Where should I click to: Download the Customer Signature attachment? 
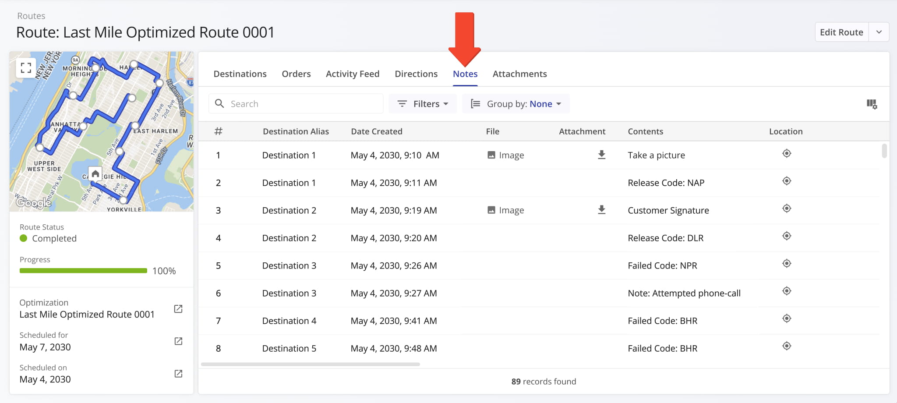click(601, 210)
